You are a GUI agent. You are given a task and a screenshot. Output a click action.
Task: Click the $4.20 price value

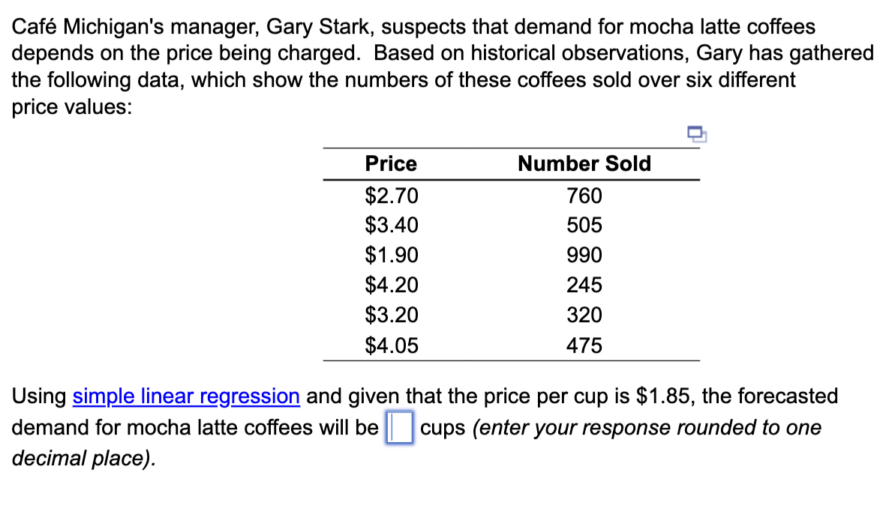click(x=391, y=285)
